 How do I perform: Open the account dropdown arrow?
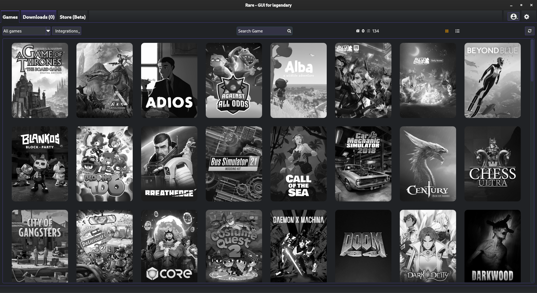click(x=517, y=18)
